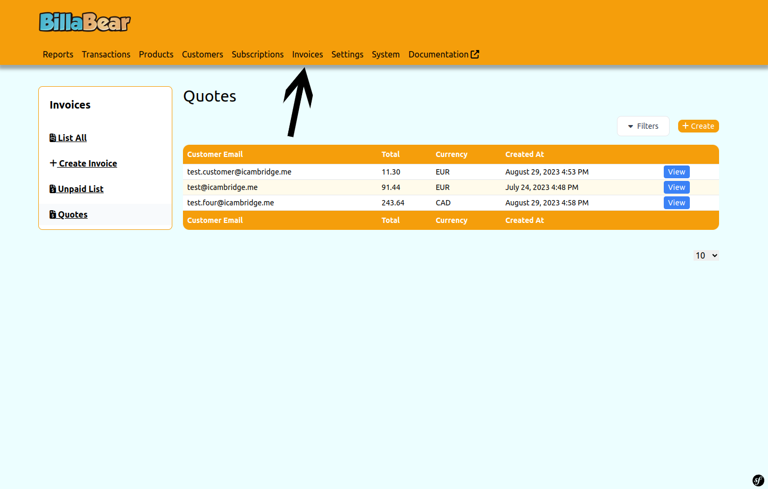Click the top Currency column header
The height and width of the screenshot is (489, 768).
pos(452,154)
